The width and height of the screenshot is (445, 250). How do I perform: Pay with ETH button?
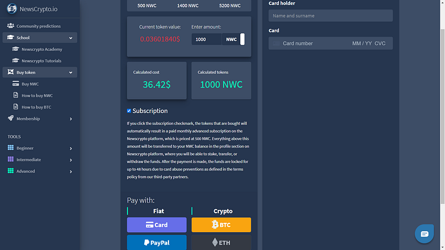[x=221, y=242]
